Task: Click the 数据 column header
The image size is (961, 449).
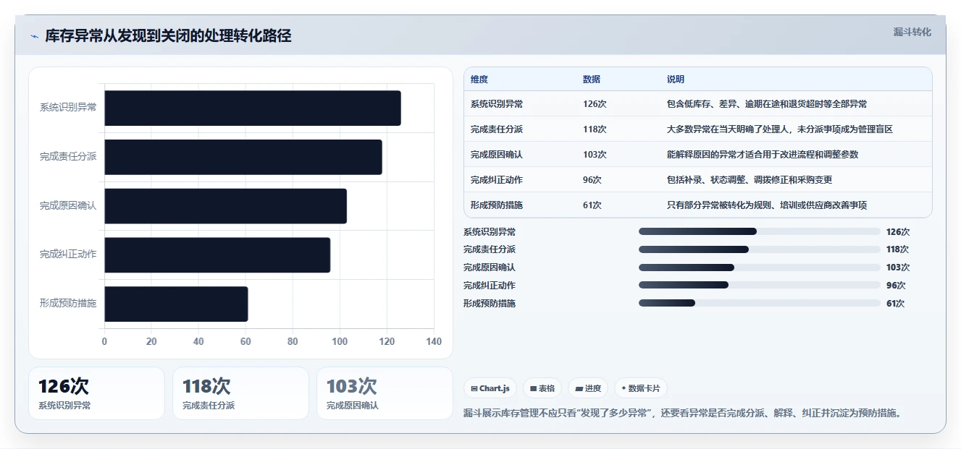Action: coord(592,80)
